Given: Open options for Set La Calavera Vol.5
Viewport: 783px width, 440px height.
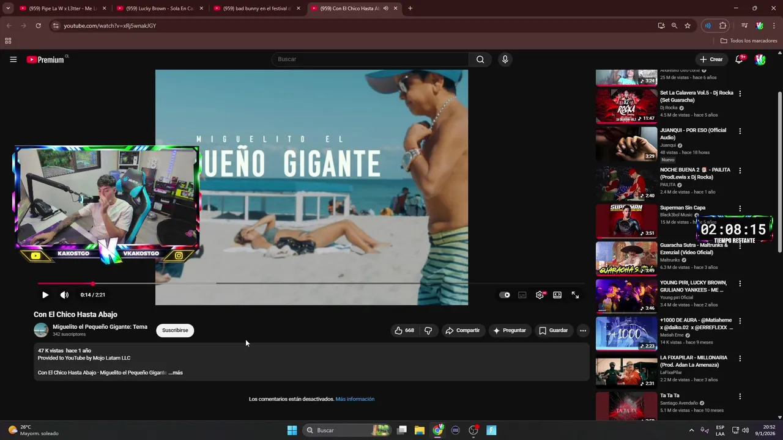Looking at the screenshot, I should (x=740, y=94).
